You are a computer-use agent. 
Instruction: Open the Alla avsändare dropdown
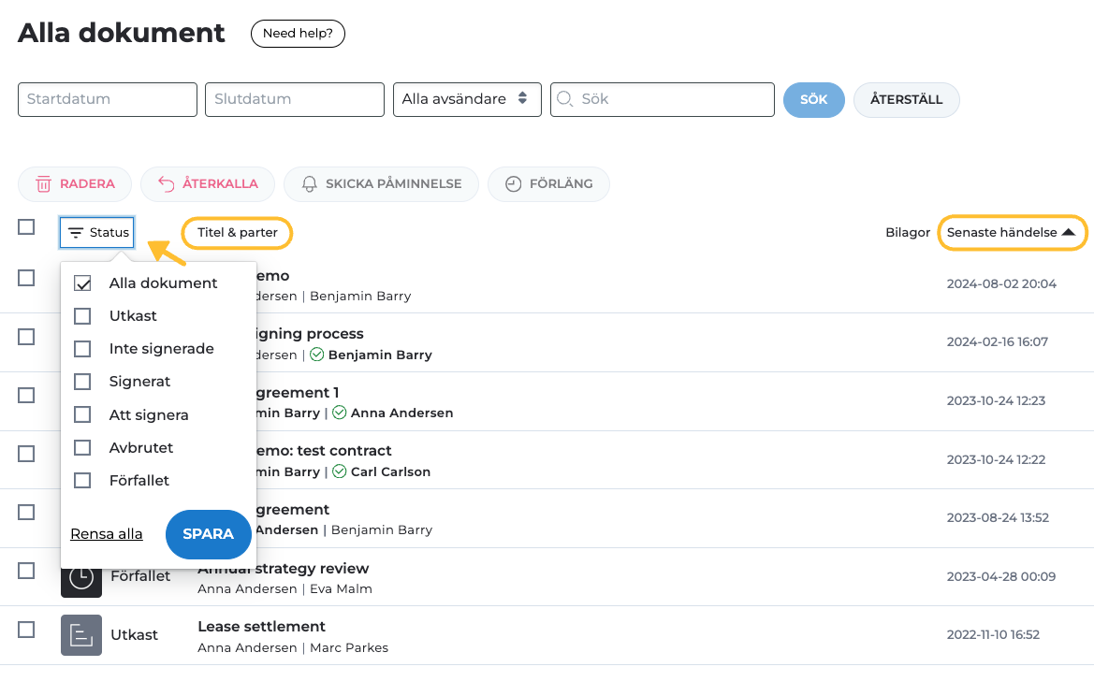pos(467,99)
